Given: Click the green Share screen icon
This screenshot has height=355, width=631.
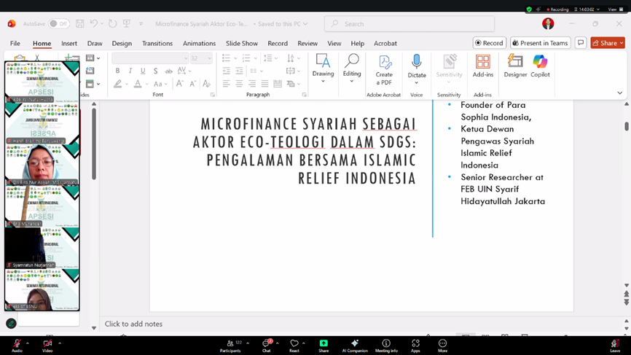Looking at the screenshot, I should click(x=324, y=343).
